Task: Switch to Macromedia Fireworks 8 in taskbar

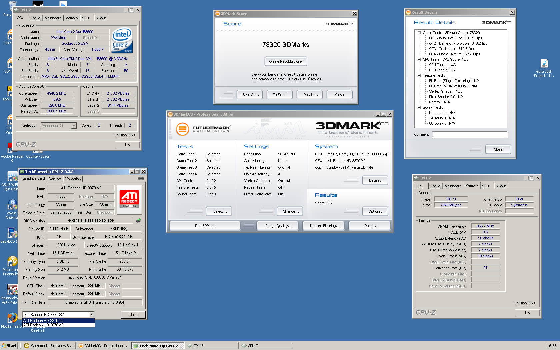Action: click(x=49, y=346)
